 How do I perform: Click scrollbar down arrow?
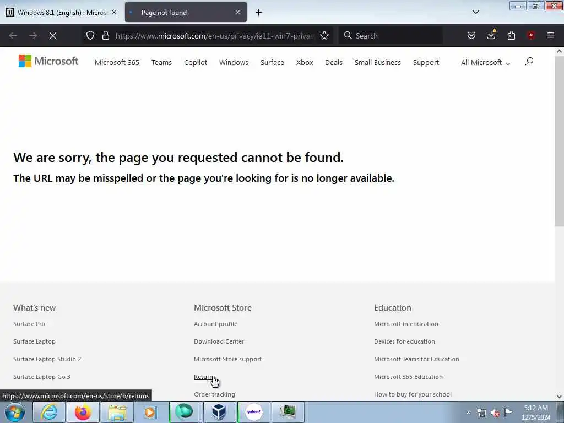coord(559,396)
